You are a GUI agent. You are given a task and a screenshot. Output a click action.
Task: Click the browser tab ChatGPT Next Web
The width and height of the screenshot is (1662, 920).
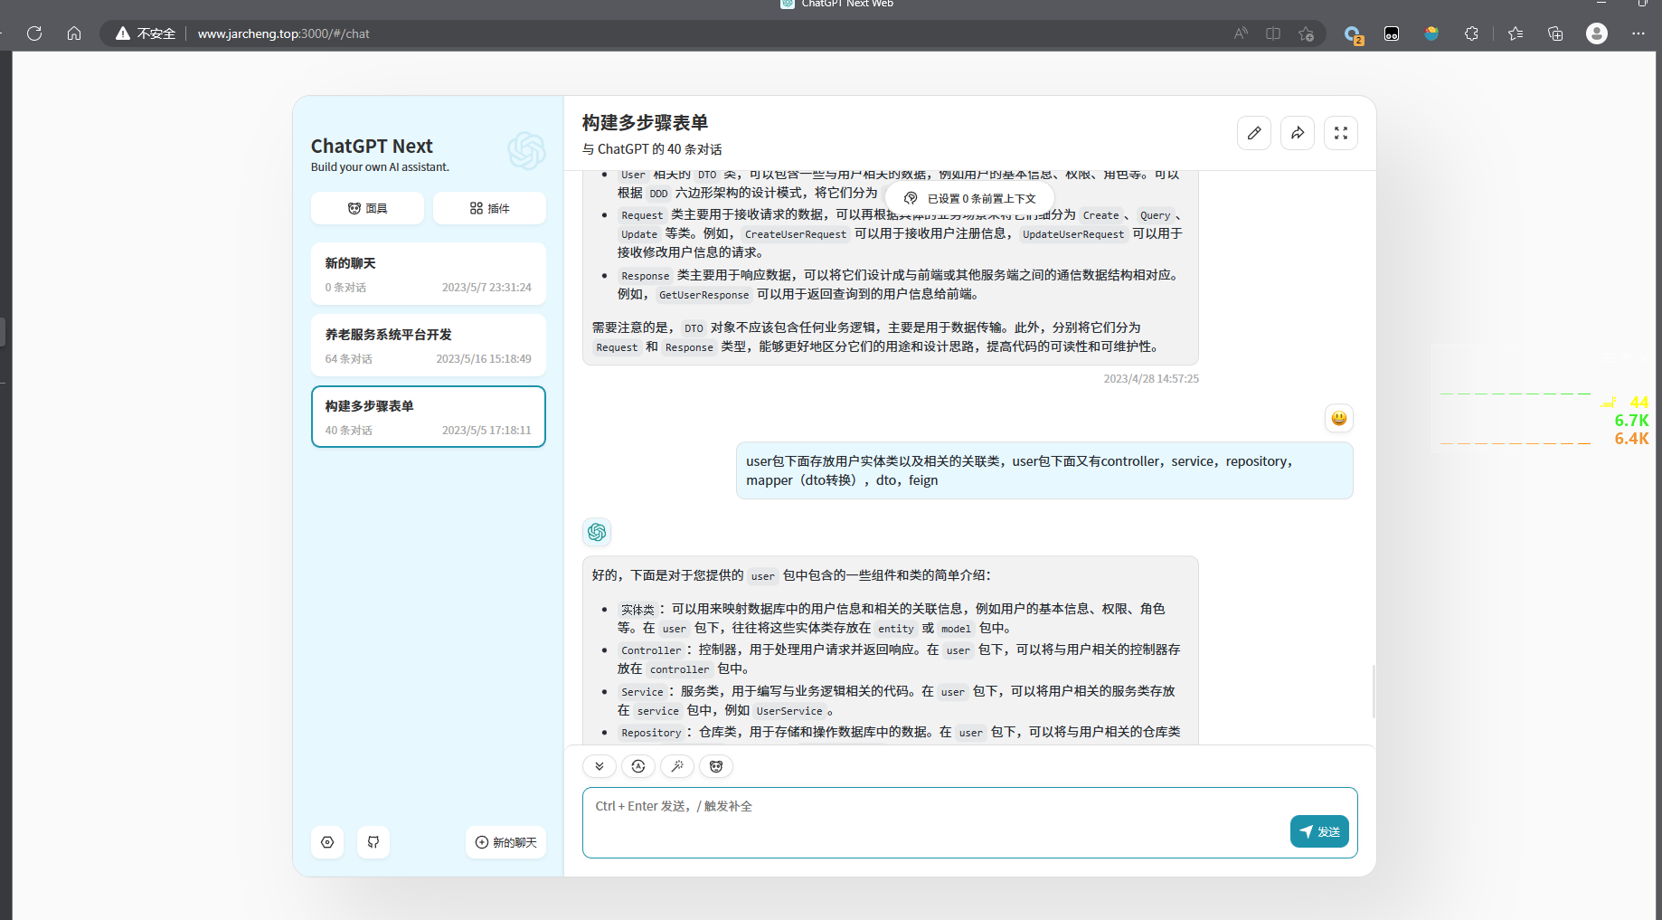pyautogui.click(x=836, y=4)
